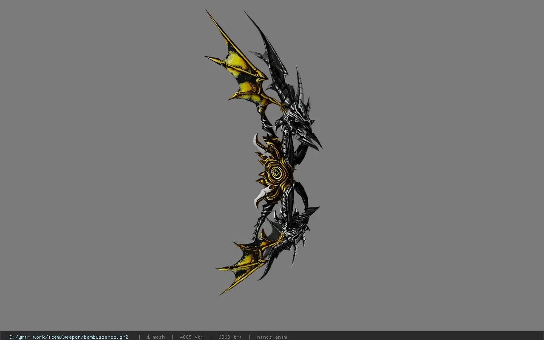The width and height of the screenshot is (544, 340).
Task: Click the "1 mesh" status bar entry
Action: (156, 337)
